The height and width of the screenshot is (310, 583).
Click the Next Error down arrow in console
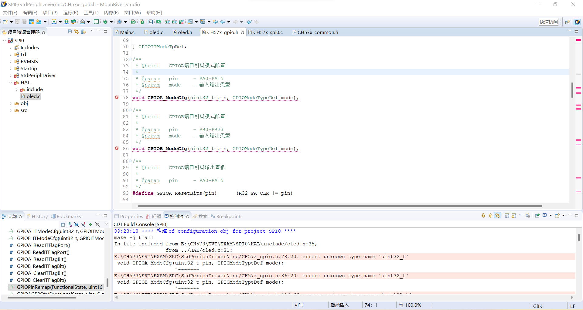tap(483, 216)
